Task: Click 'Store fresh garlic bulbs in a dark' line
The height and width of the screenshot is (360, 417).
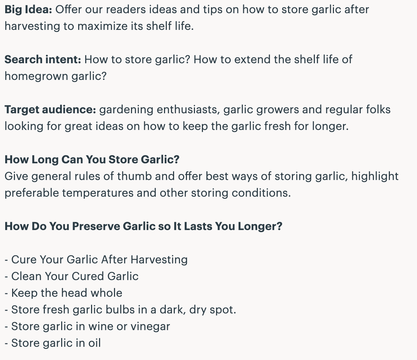Action: tap(120, 310)
